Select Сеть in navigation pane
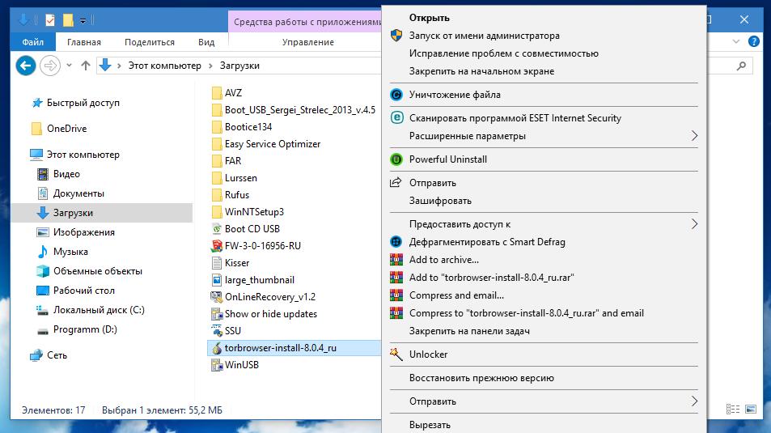 click(x=57, y=355)
